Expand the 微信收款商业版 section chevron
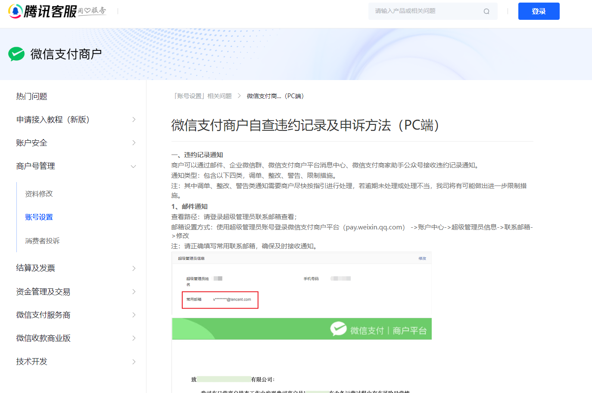Viewport: 592px width, 393px height. click(x=134, y=338)
